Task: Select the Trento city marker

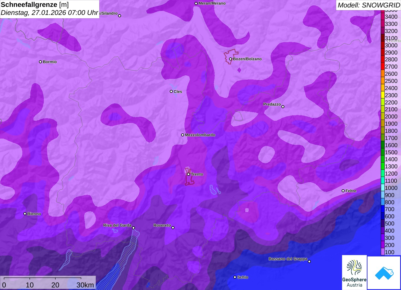Action: (188, 174)
